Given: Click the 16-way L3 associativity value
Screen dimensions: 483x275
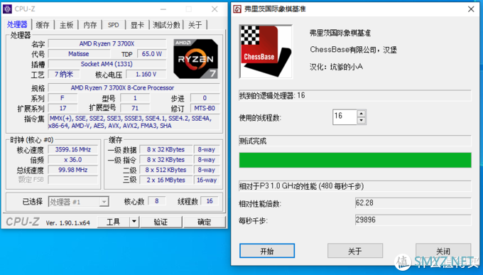Looking at the screenshot, I should coord(207,180).
